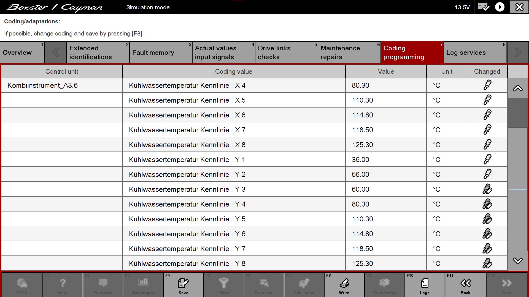The width and height of the screenshot is (529, 297).
Task: Go to the Overview tab
Action: [x=22, y=53]
